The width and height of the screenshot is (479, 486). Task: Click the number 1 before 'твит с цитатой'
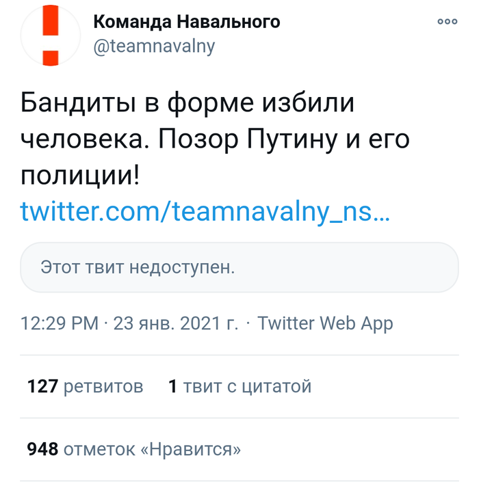click(172, 387)
